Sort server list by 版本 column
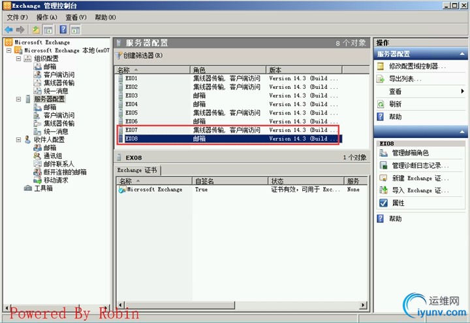Screen dimensions: 470x323 (x=304, y=70)
